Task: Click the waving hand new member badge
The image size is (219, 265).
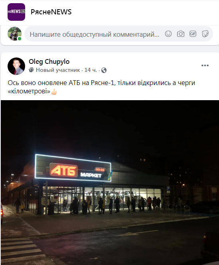Action: click(31, 70)
